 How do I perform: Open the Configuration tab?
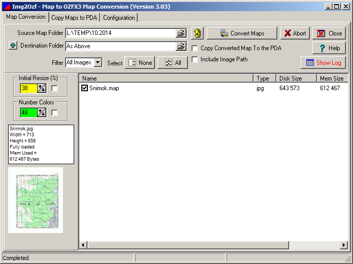(x=119, y=18)
